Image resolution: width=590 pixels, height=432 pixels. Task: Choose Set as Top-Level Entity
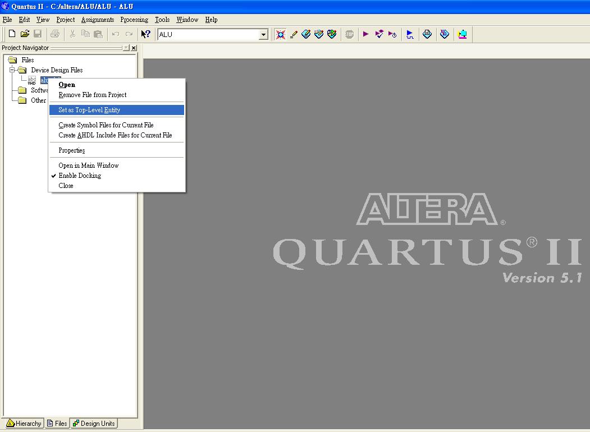89,110
